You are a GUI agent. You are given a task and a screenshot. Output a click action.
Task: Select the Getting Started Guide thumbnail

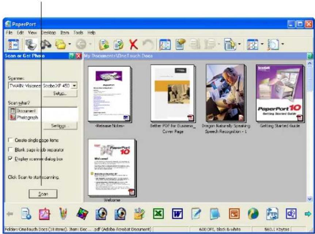pyautogui.click(x=280, y=93)
